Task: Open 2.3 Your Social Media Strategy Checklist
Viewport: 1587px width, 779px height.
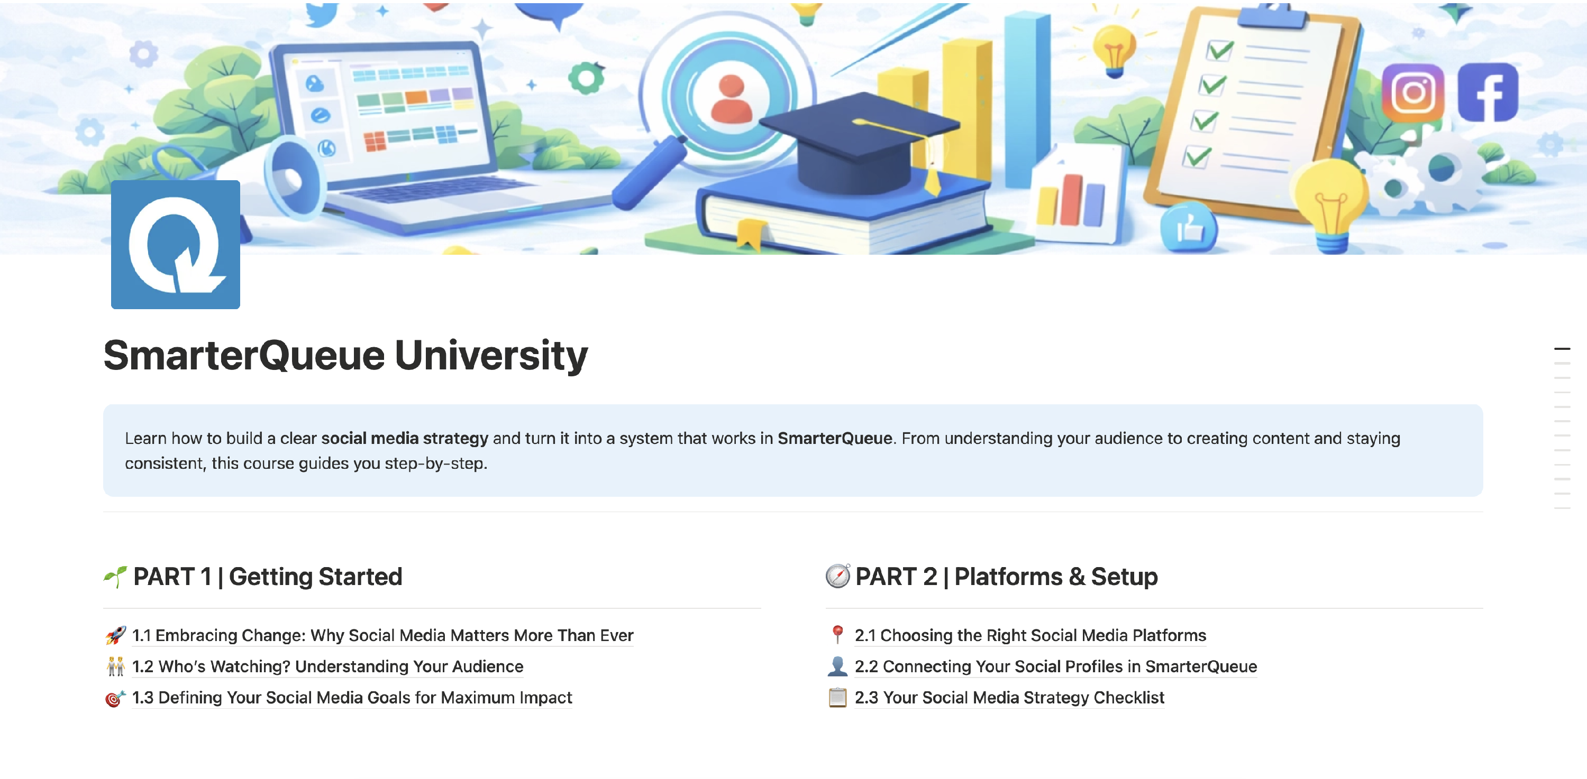Action: 1009,698
